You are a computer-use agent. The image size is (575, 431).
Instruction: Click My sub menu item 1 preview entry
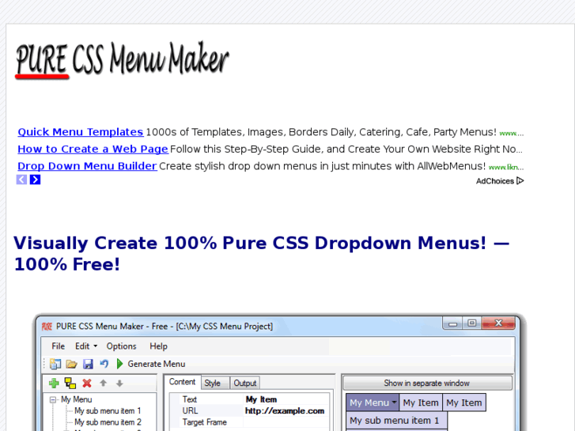coord(397,421)
